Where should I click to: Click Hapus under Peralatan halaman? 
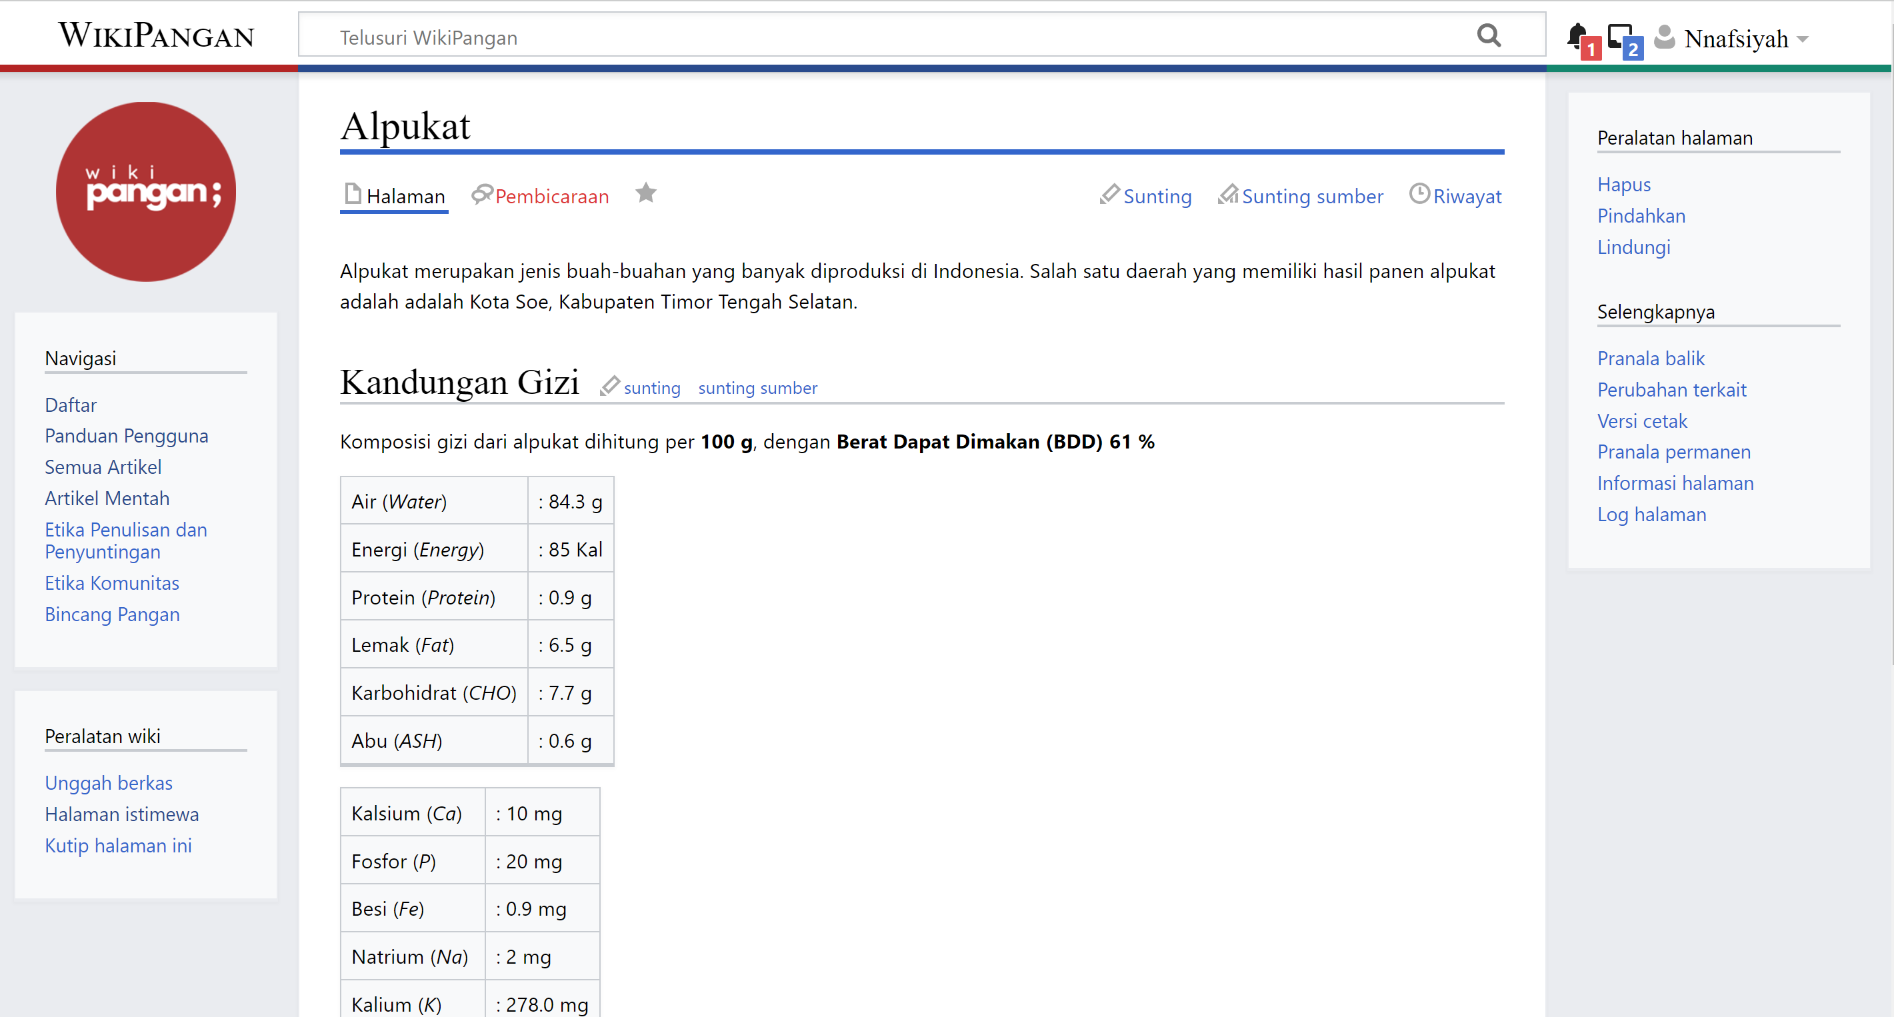1623,185
